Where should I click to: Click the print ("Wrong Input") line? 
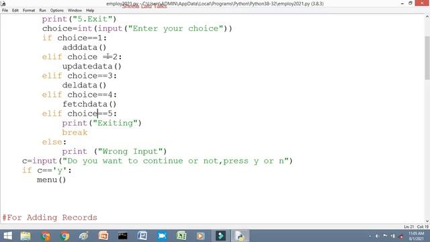(114, 151)
